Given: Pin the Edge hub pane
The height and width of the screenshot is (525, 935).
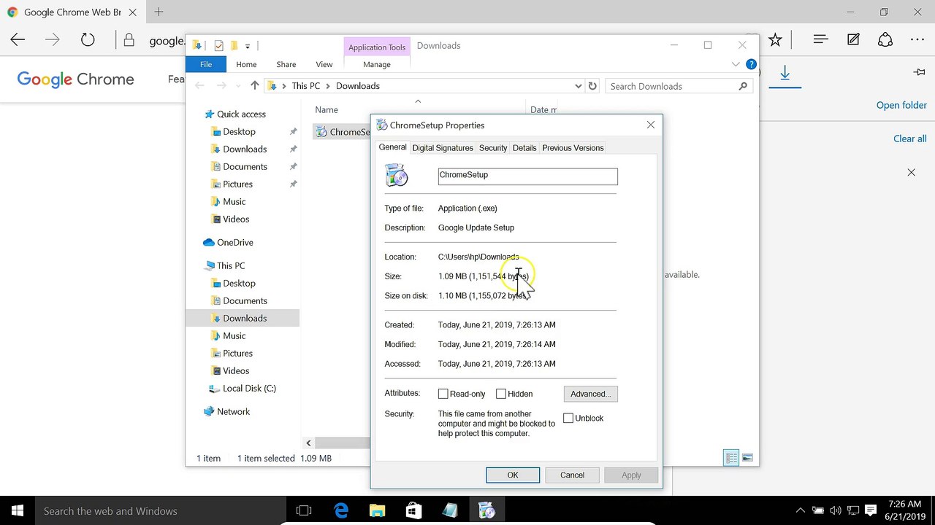Looking at the screenshot, I should pos(919,72).
